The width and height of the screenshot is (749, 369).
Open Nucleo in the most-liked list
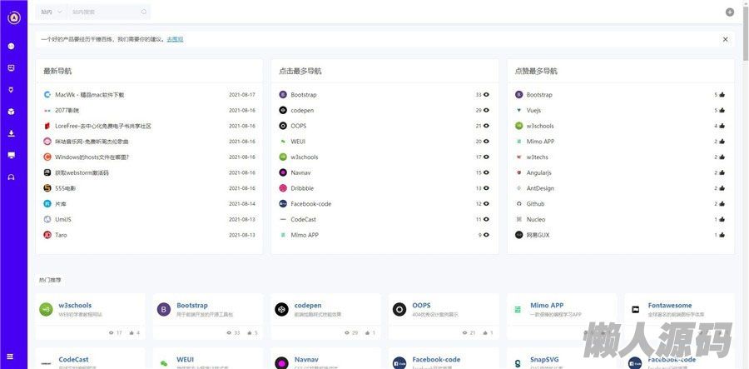(536, 219)
